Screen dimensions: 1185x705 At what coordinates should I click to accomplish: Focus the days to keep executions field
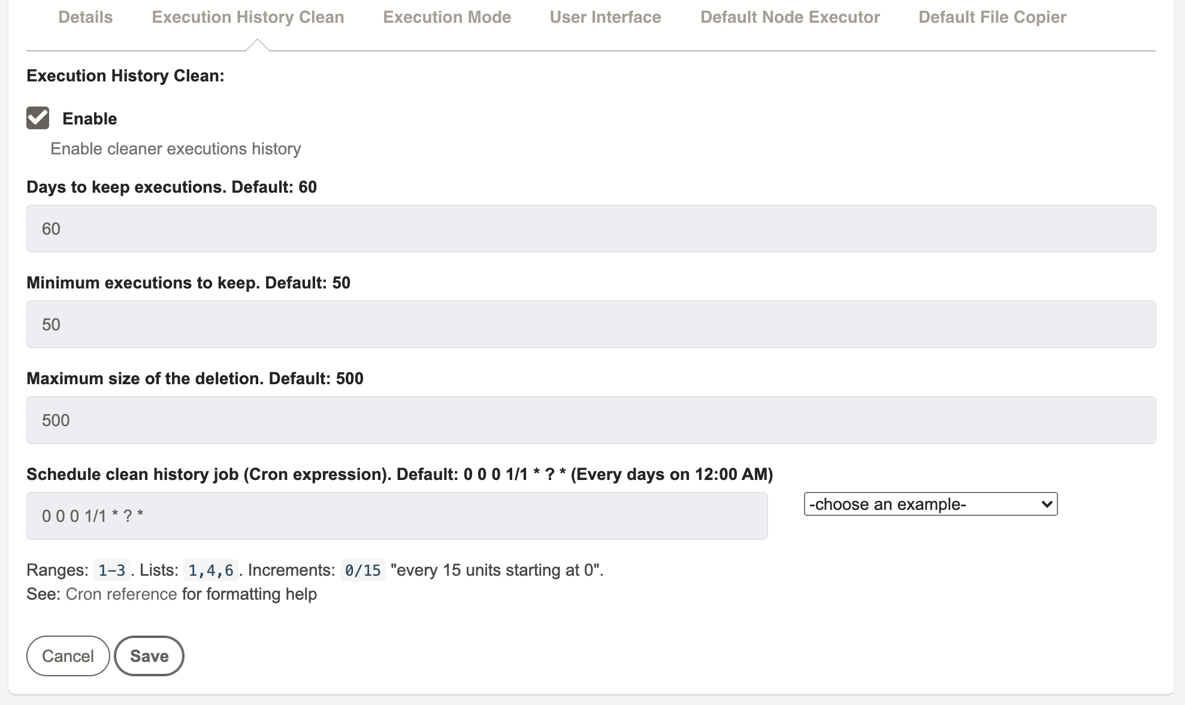591,229
